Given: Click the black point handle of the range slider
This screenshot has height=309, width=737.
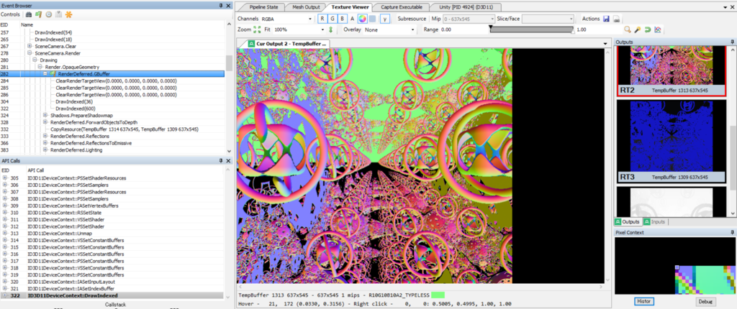Looking at the screenshot, I should coord(491,28).
